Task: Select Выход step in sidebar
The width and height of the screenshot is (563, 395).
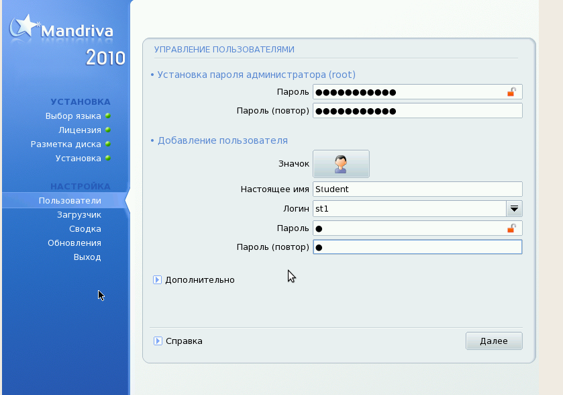Action: point(87,257)
